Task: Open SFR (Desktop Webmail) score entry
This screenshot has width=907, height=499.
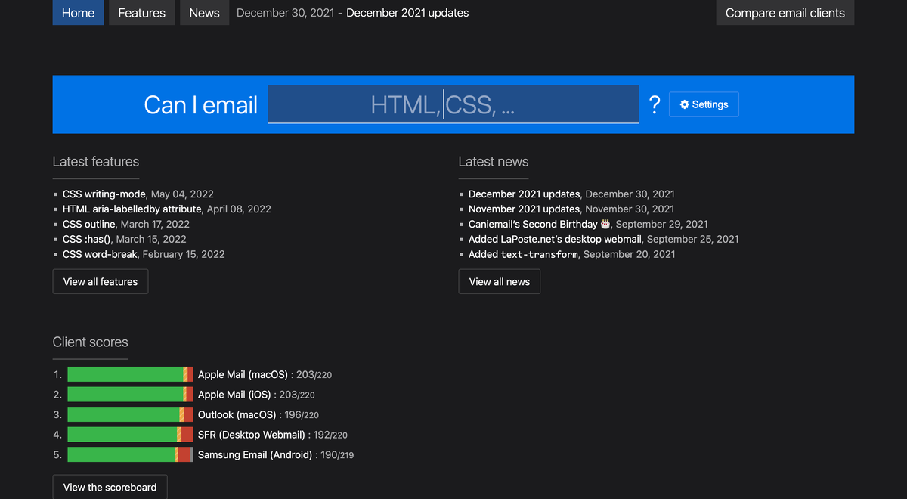Action: 252,435
